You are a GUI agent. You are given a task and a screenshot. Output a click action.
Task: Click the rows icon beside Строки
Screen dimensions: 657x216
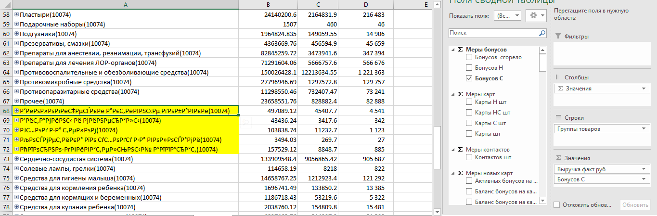pos(558,118)
